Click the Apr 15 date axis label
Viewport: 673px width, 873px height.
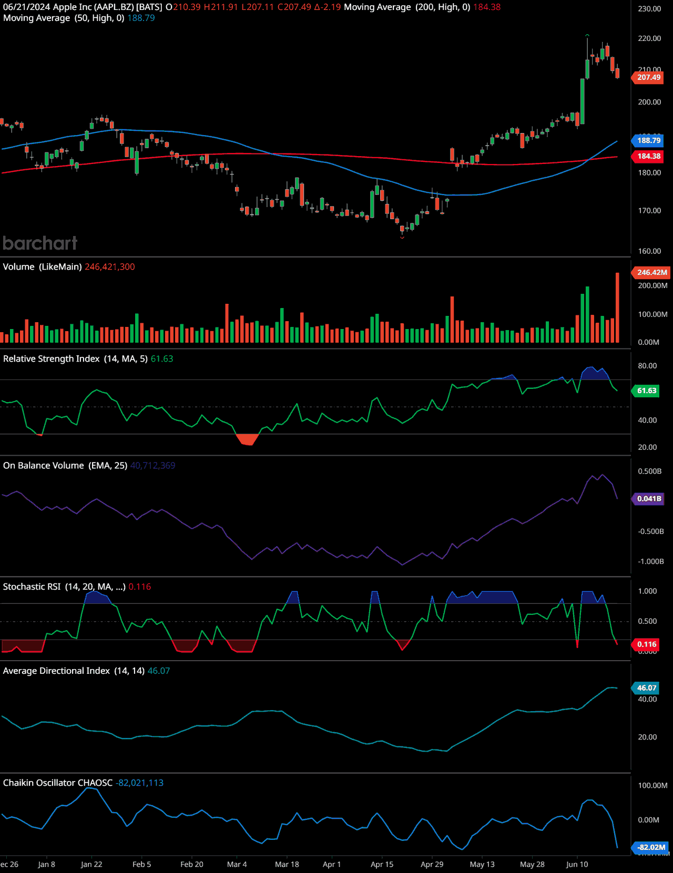[x=382, y=864]
